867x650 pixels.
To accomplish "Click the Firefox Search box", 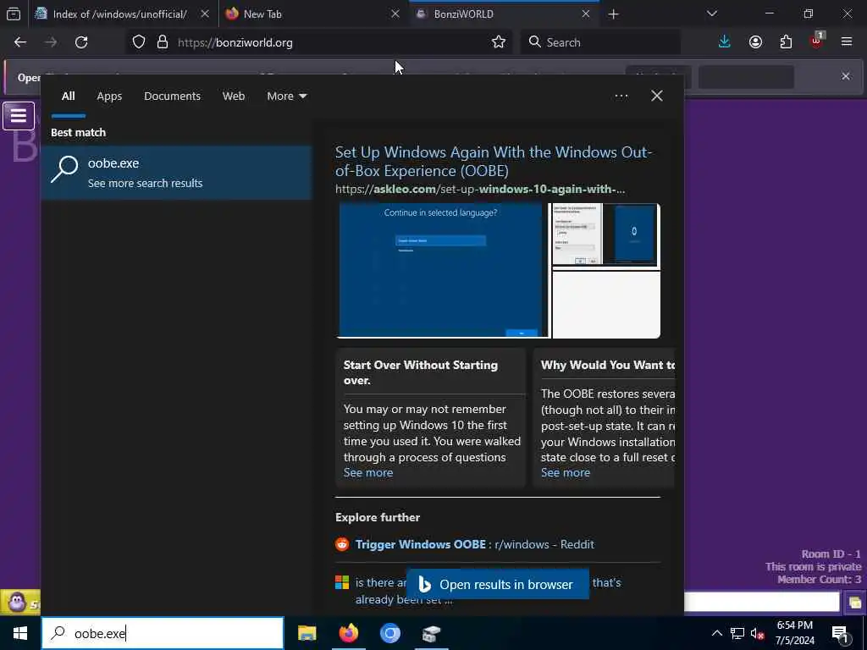I will [x=600, y=42].
